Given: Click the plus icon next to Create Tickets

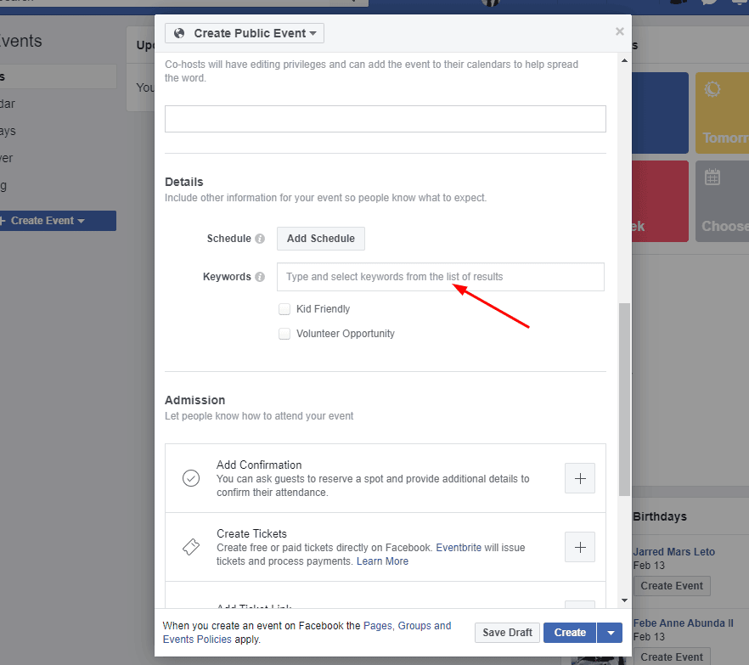Looking at the screenshot, I should pyautogui.click(x=580, y=547).
